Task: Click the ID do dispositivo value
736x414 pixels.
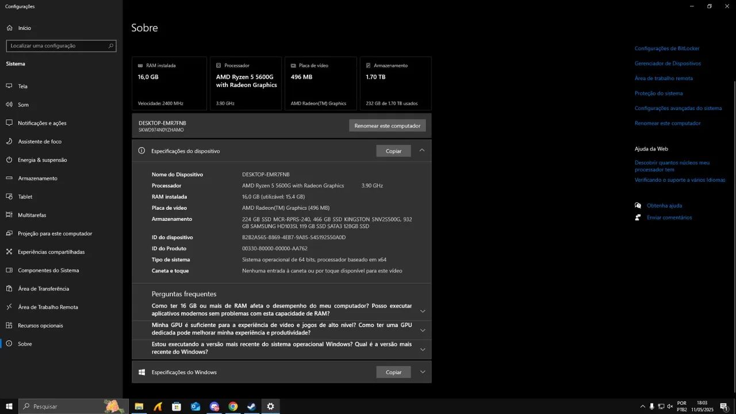Action: click(x=294, y=237)
